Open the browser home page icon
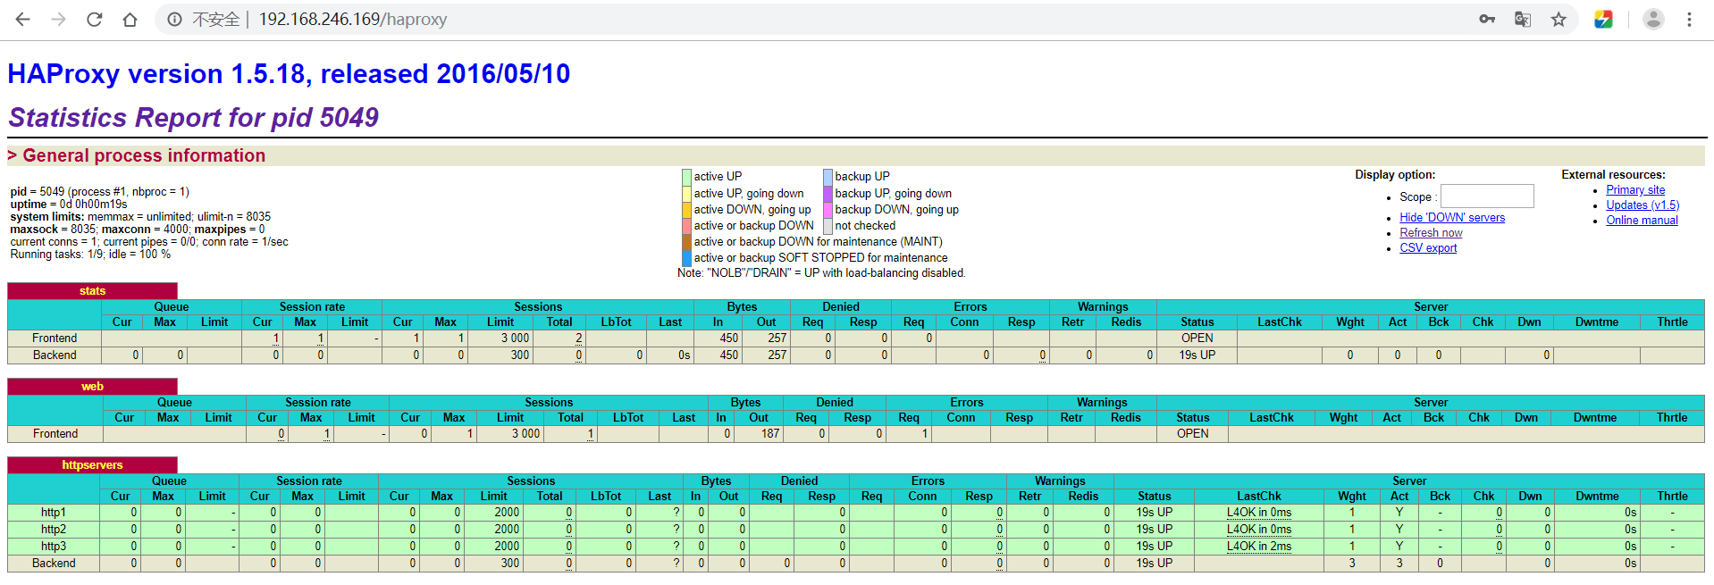Image resolution: width=1714 pixels, height=585 pixels. coord(130,19)
